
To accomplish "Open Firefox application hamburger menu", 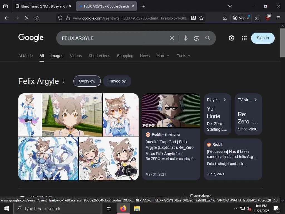I will (x=278, y=18).
